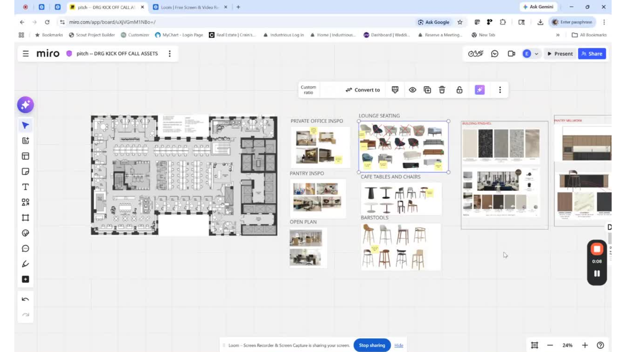Select the Frame tool
The height and width of the screenshot is (352, 626).
click(25, 218)
